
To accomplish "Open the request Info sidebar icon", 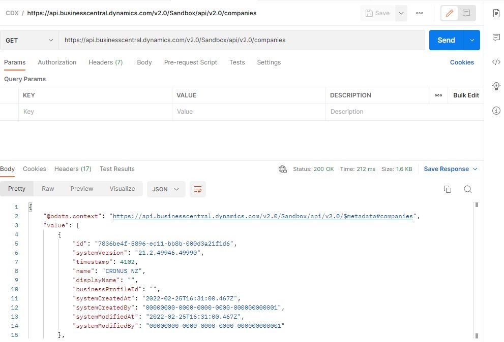I will pos(496,111).
